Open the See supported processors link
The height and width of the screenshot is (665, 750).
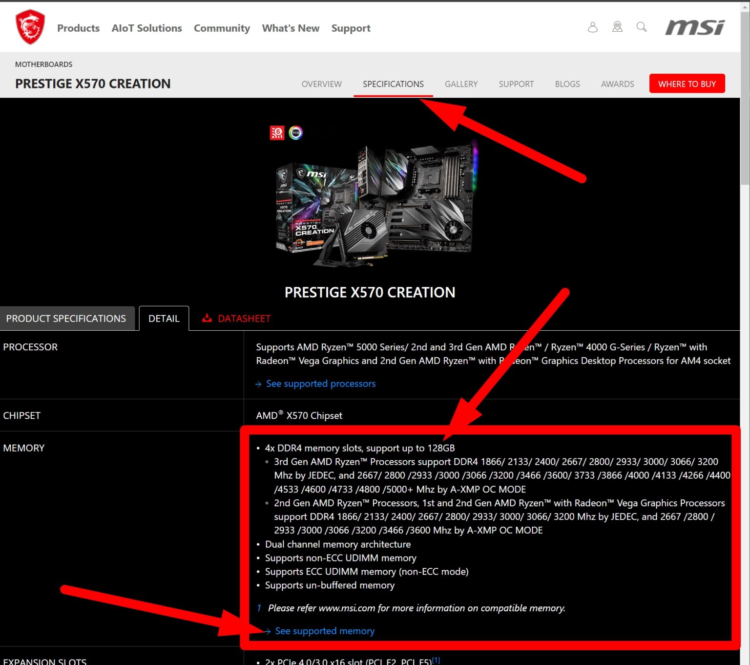click(x=320, y=384)
